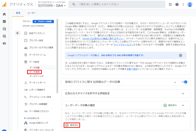Click the Google Ads logo icon
This screenshot has height=131, width=196.
25,123
